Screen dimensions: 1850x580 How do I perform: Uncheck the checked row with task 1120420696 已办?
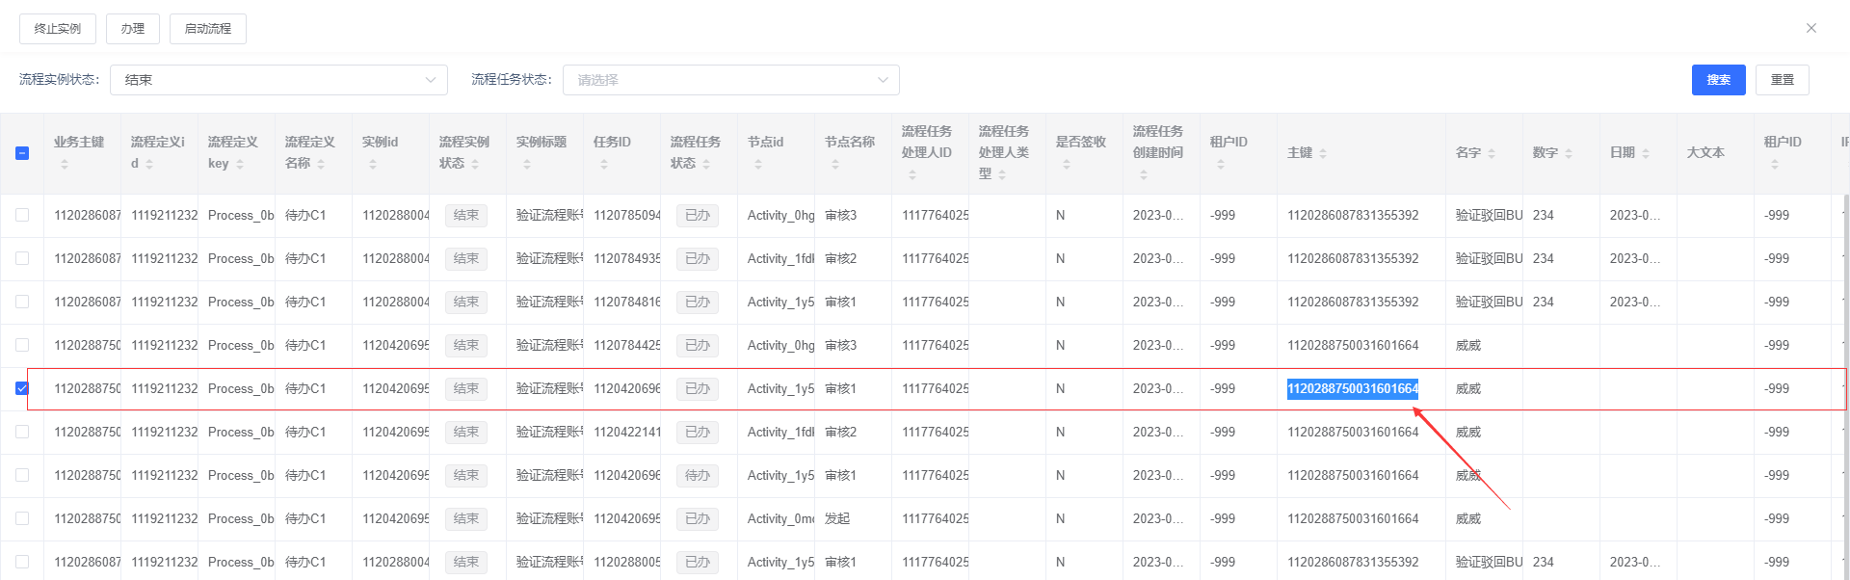(22, 389)
